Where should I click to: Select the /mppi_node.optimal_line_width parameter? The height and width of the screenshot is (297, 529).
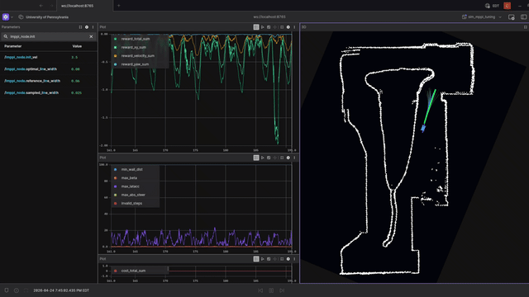pyautogui.click(x=31, y=69)
